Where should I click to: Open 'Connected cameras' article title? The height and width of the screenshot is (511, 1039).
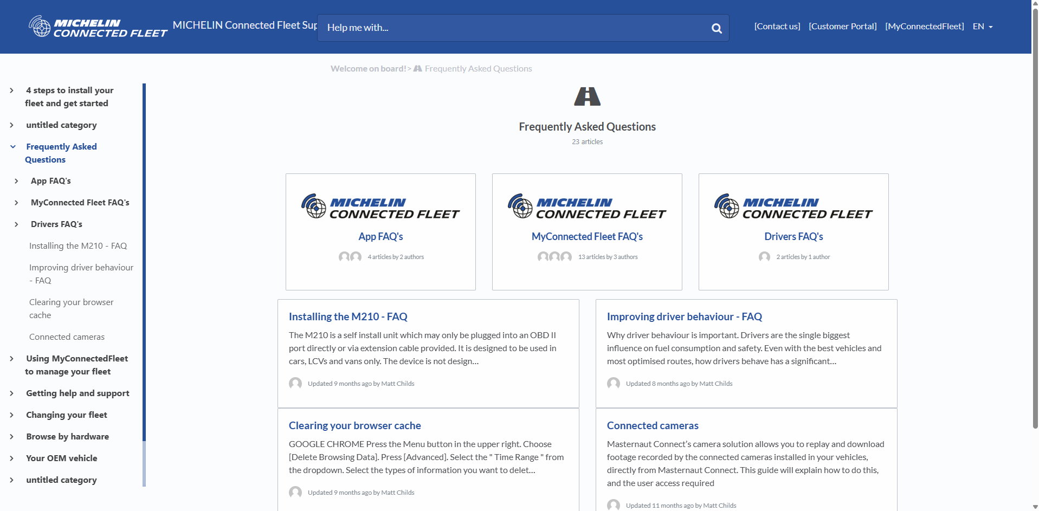click(653, 425)
